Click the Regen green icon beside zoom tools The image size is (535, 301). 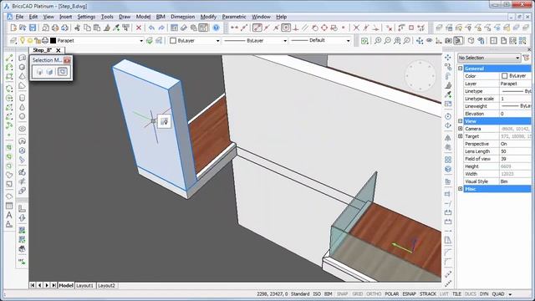(364, 41)
